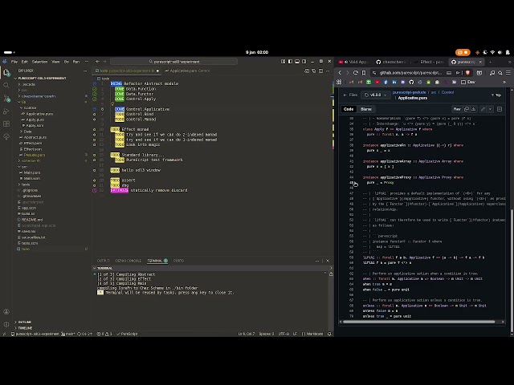Toggle the status circle on the assert line
The width and height of the screenshot is (514, 385).
click(95, 180)
